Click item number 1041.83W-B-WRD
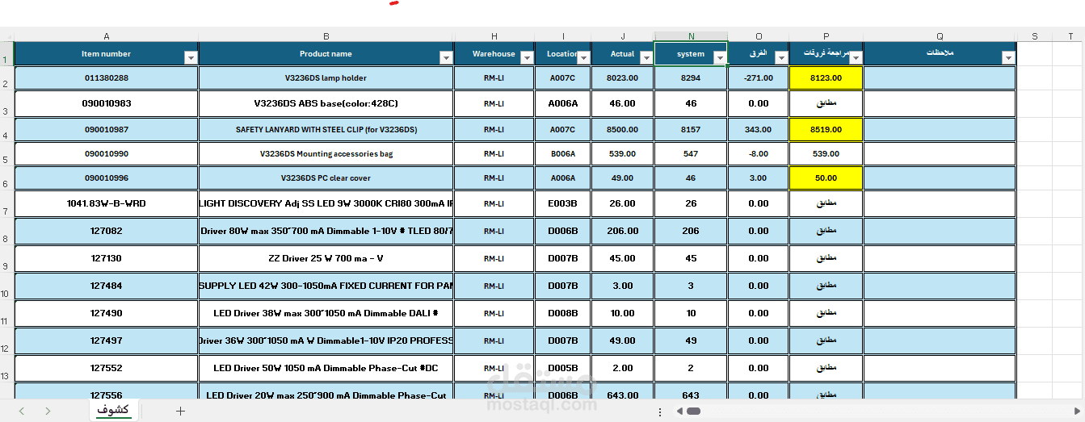Viewport: 1085px width, 422px height. (x=107, y=203)
